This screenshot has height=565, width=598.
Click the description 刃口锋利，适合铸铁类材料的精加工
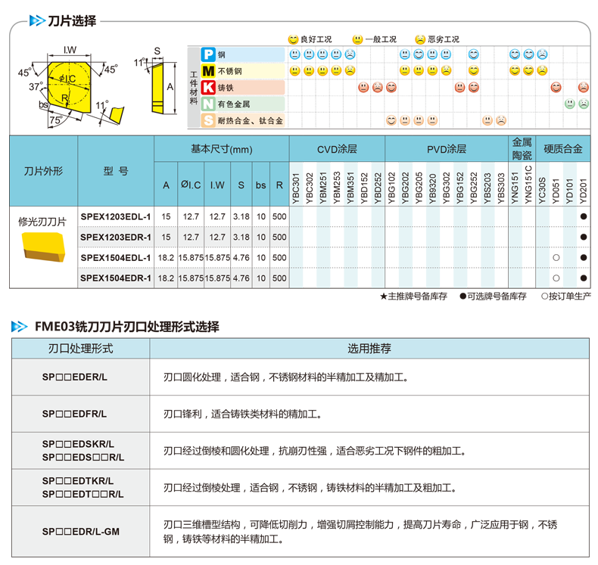[x=243, y=414]
